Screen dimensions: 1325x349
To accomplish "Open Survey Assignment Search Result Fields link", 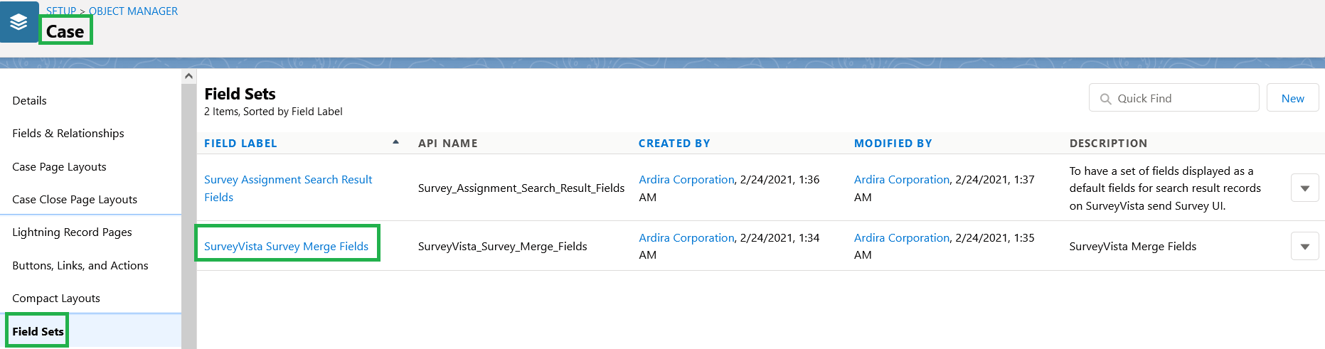I will 288,188.
